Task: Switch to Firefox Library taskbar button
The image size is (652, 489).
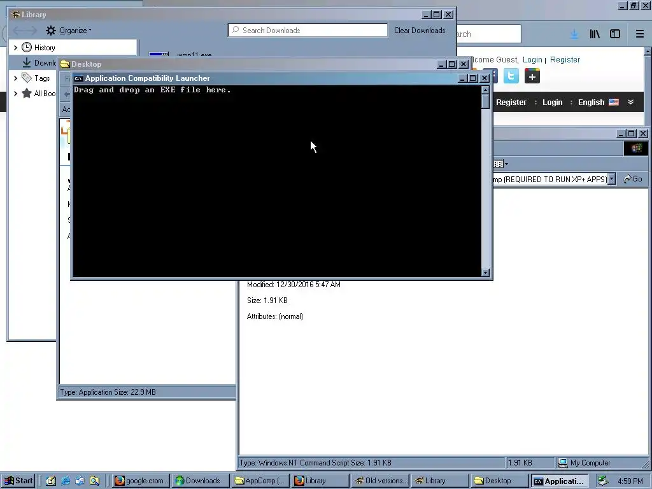Action: [320, 481]
